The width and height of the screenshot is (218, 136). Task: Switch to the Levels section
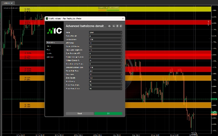pos(49,53)
